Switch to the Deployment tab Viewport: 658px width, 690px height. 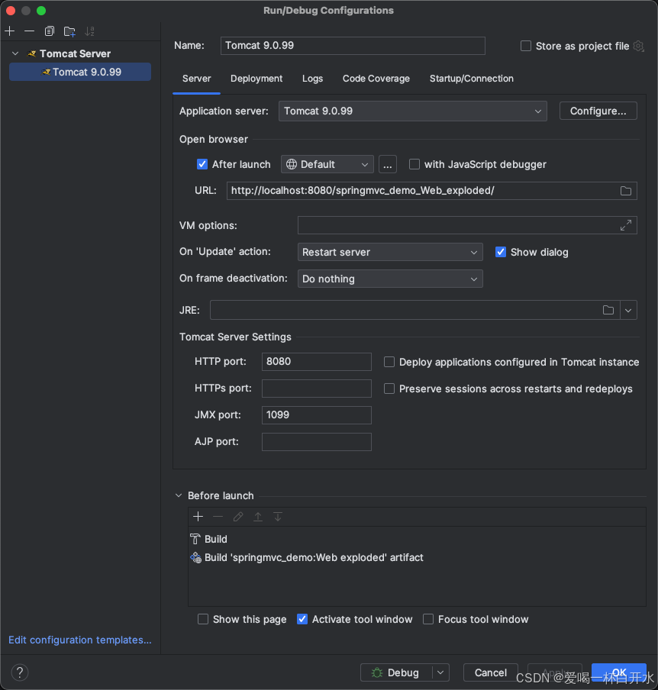pos(256,79)
